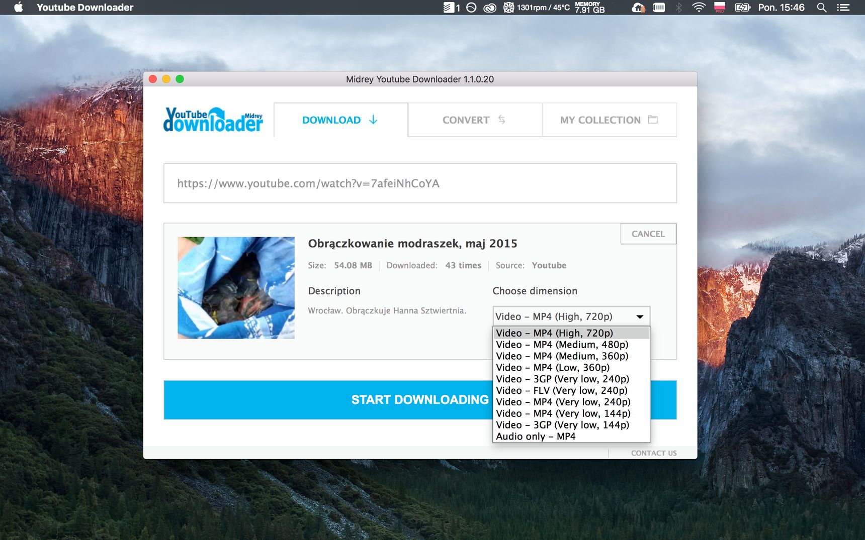Select Video – FLV (Very low, 240p) option

[571, 390]
